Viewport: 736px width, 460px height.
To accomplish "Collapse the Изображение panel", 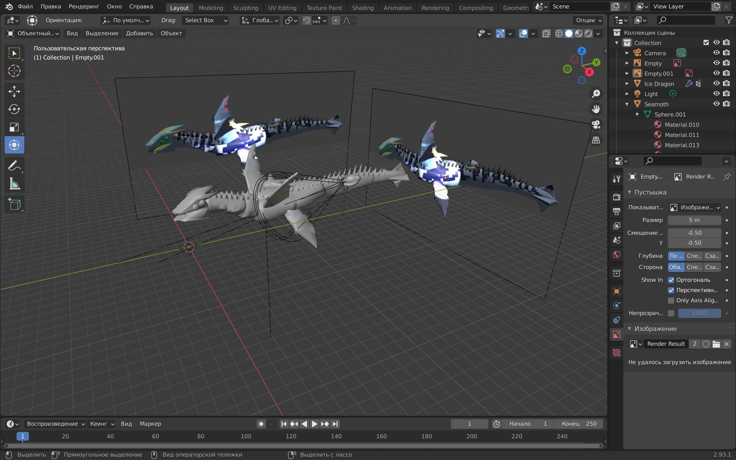I will pos(629,329).
